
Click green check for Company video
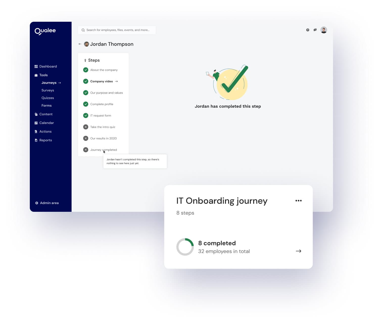86,81
